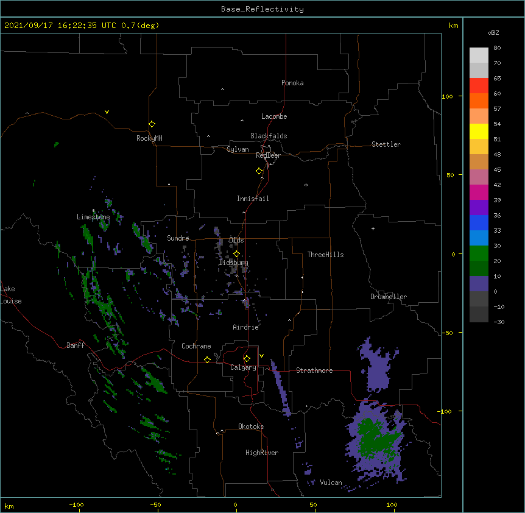Screen dimensions: 525x513
Task: Click the magenta 42-39 dBZ color swatch
Action: (479, 192)
